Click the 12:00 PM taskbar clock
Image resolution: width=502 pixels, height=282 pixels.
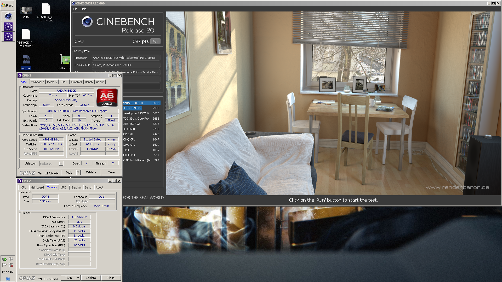point(8,272)
